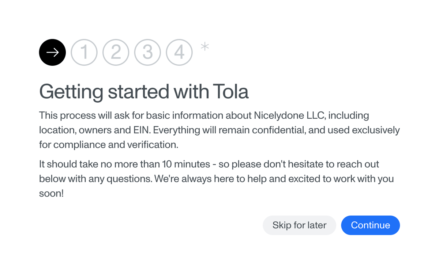Viewport: 439px width, 274px height.
Task: Advance the wizard with the blue Continue button
Action: point(370,225)
